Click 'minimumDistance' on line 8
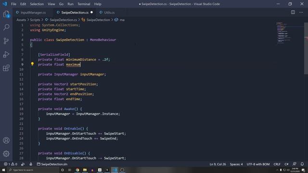The image size is (308, 173). (81, 60)
